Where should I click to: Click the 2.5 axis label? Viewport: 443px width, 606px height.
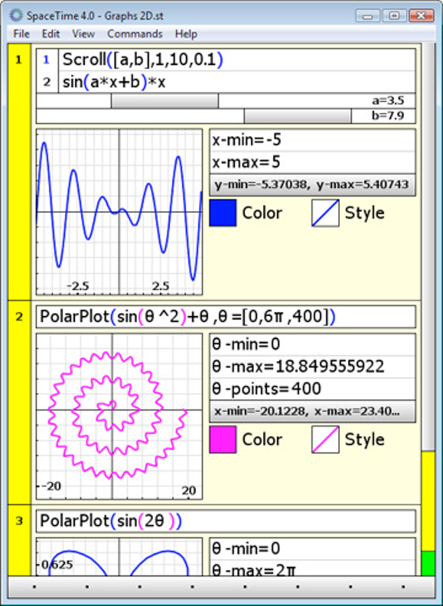point(161,286)
